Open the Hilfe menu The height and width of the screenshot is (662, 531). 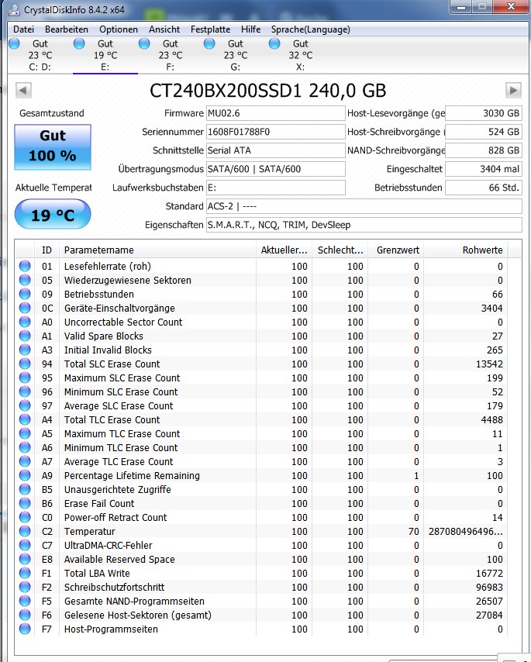tap(250, 29)
